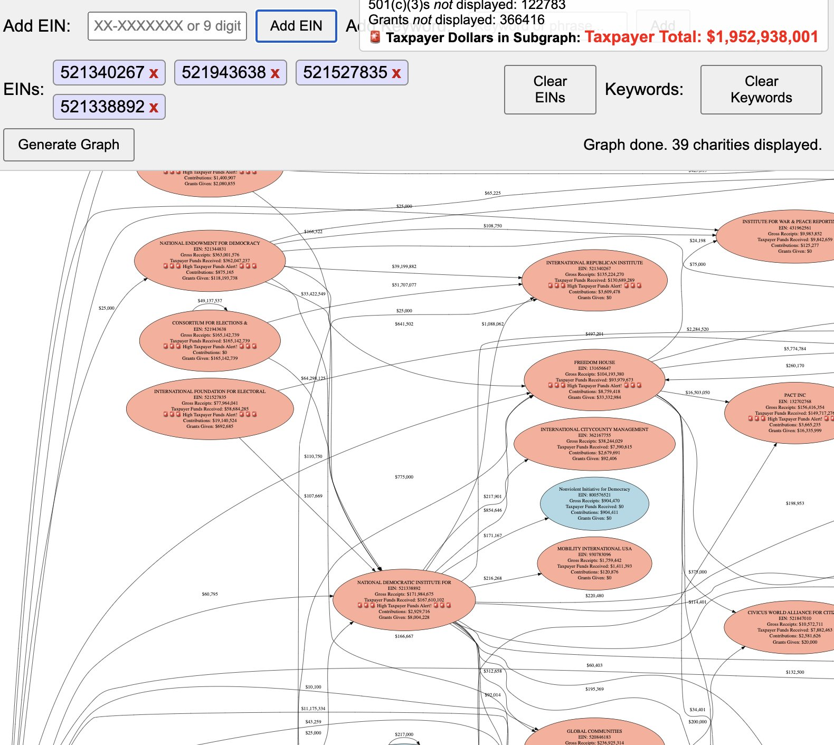The width and height of the screenshot is (834, 745).
Task: Select the International CityCounty Management node
Action: (594, 444)
